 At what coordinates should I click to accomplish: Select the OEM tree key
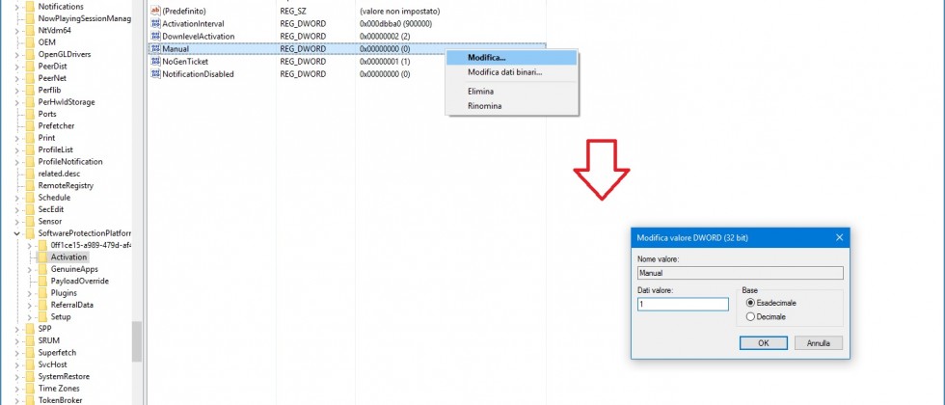point(47,42)
